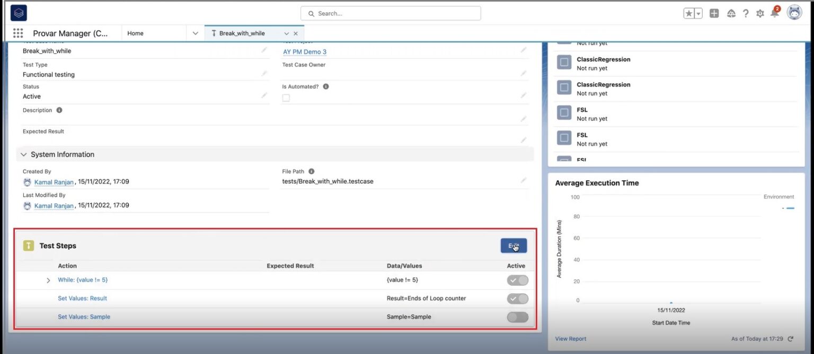View notifications on the bell icon
Screen dimensions: 814x354
[774, 13]
